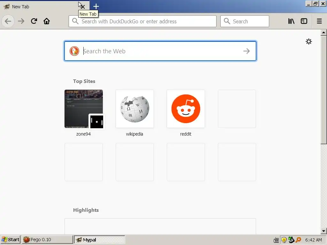The image size is (327, 245).
Task: Click the forward navigation arrow
Action: click(x=21, y=21)
